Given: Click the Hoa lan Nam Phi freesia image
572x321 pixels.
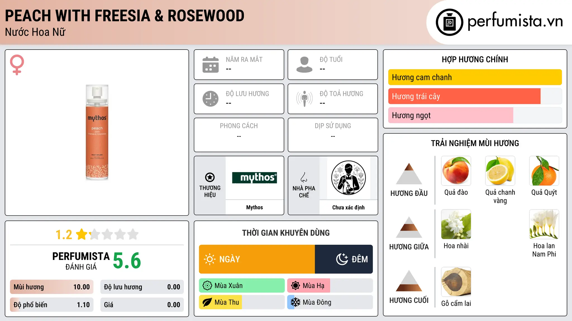Looking at the screenshot, I should pyautogui.click(x=544, y=224).
